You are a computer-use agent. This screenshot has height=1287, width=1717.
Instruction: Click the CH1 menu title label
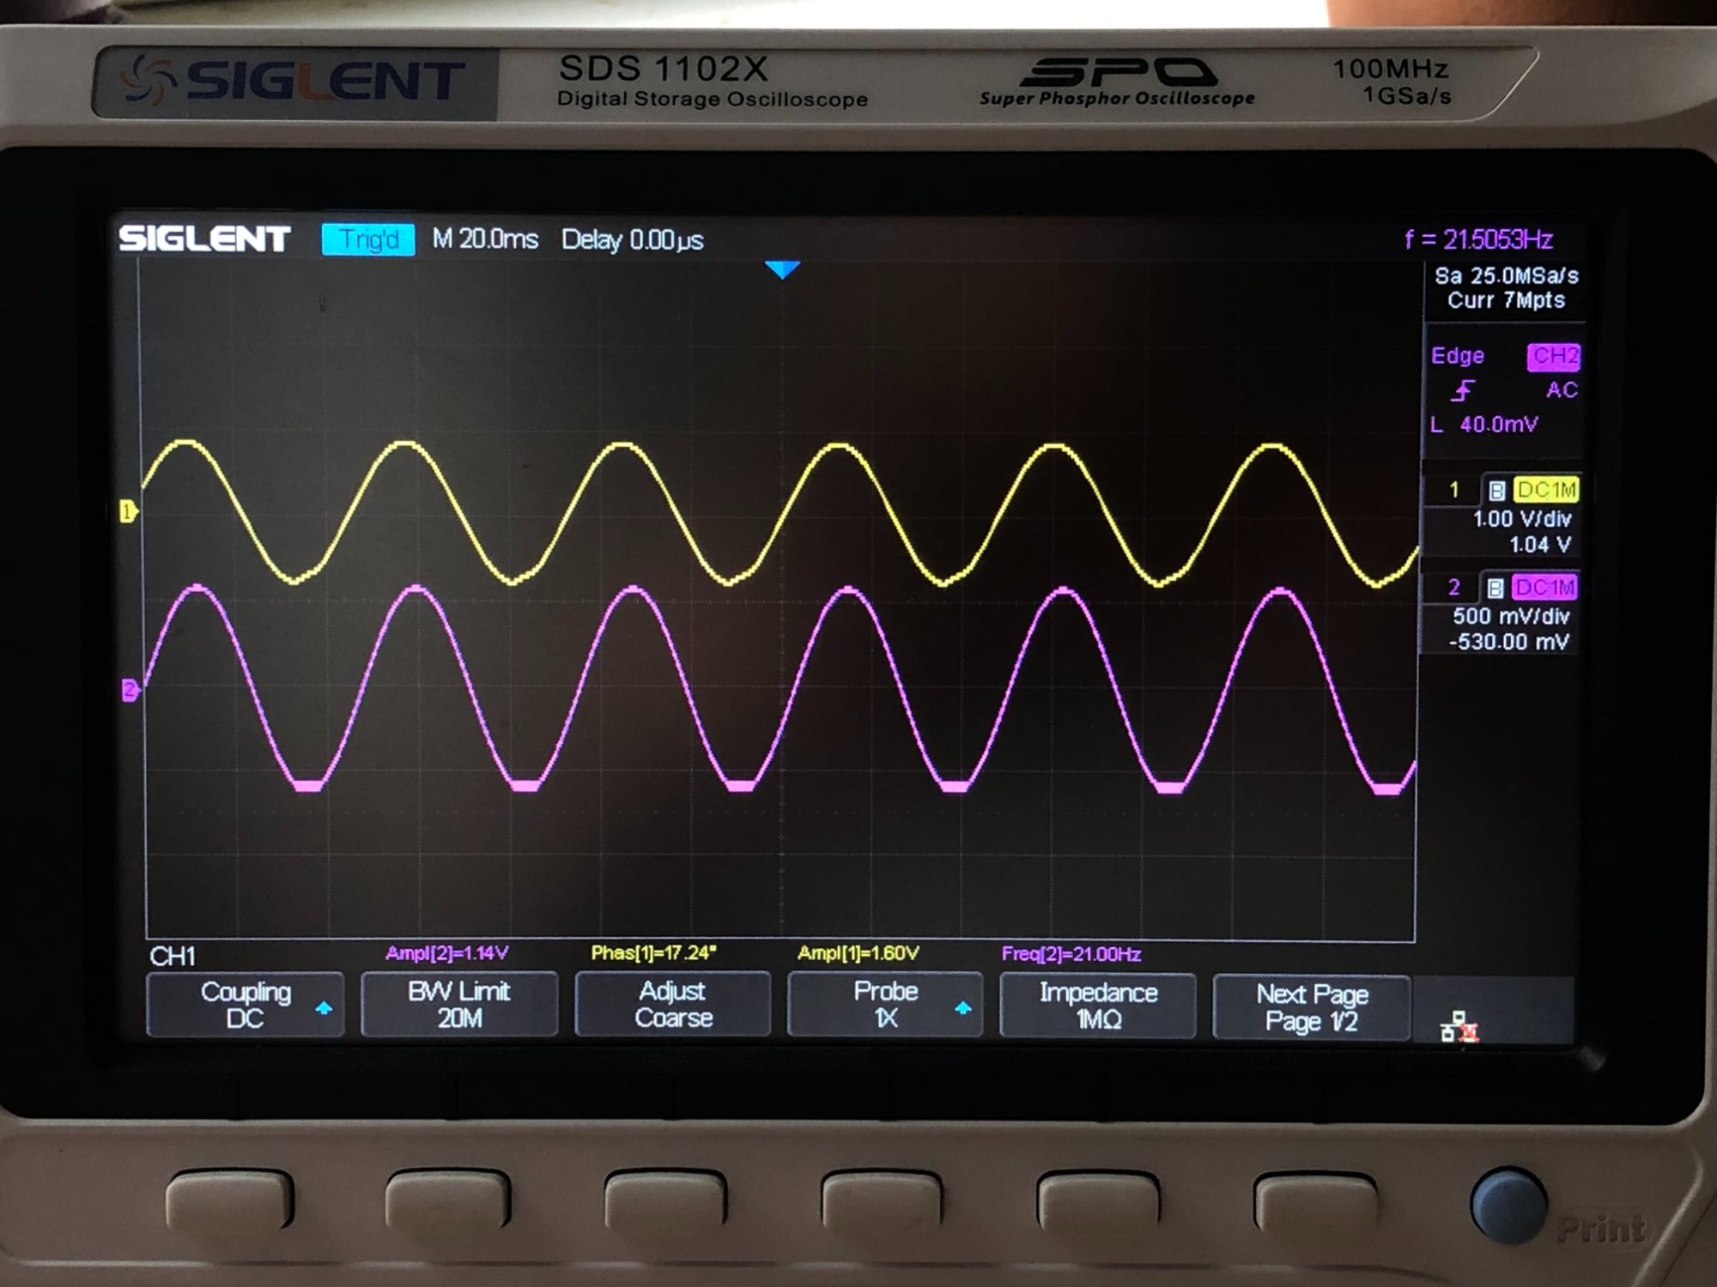[x=173, y=957]
